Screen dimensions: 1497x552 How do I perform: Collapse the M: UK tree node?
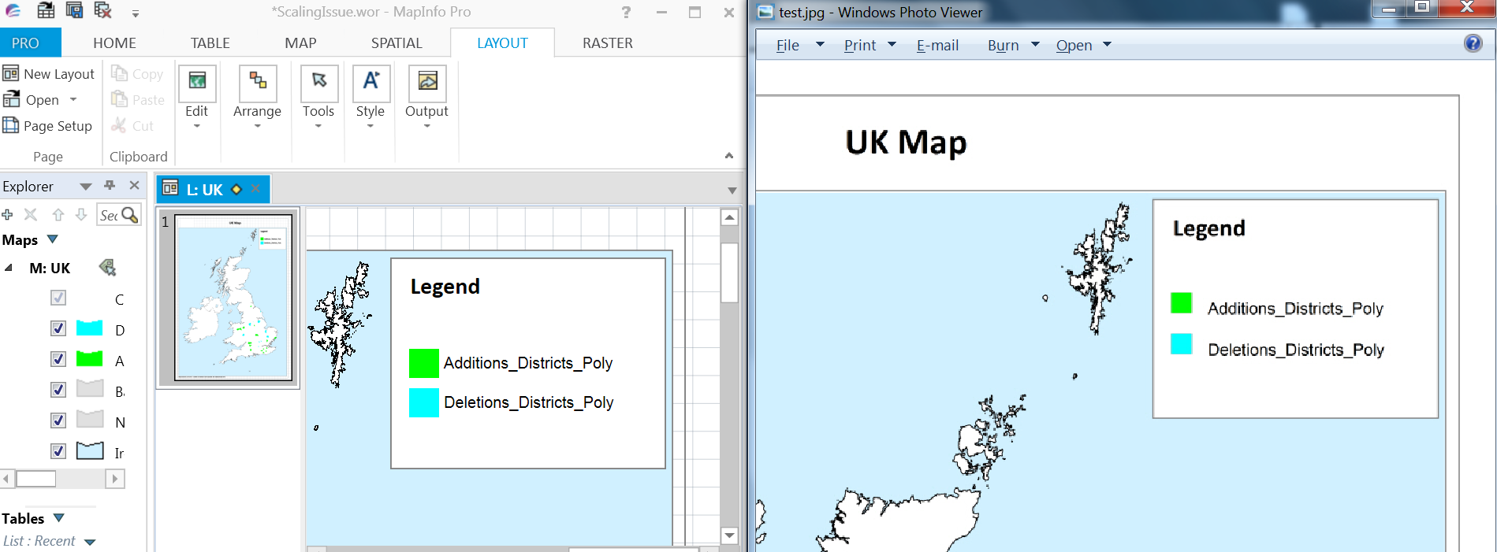9,268
